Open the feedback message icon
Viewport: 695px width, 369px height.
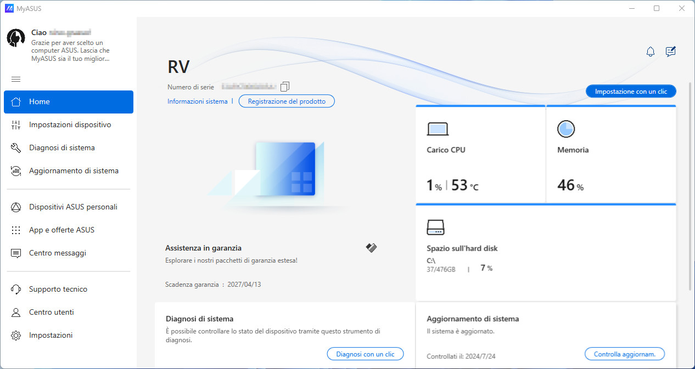pyautogui.click(x=670, y=52)
